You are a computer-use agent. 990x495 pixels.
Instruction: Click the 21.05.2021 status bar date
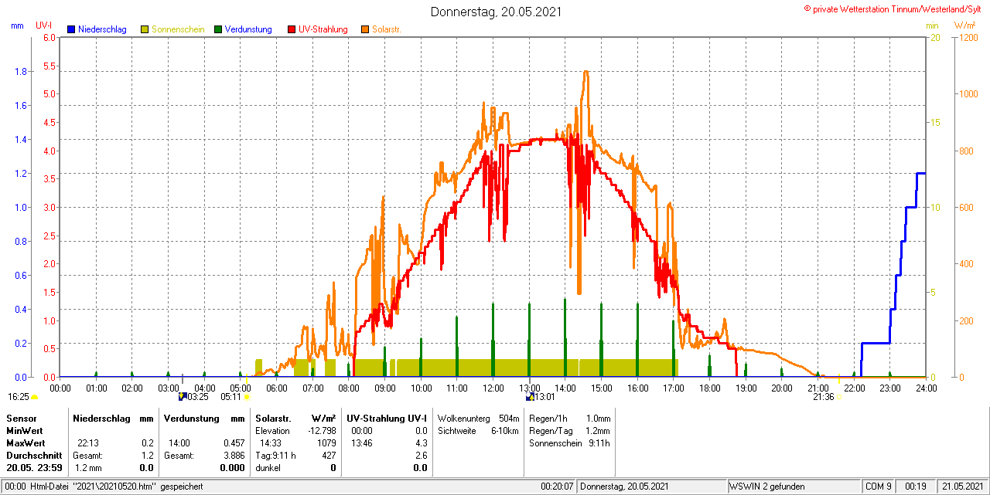coord(961,487)
